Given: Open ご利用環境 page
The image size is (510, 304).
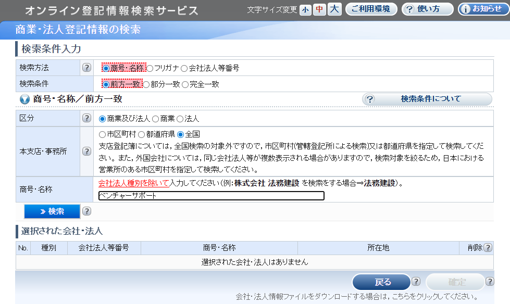Looking at the screenshot, I should point(371,9).
